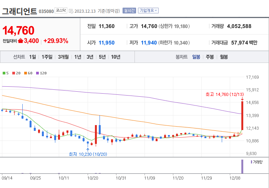The width and height of the screenshot is (269, 188).
Task: Click the stock code 035080
Action: 46,11
